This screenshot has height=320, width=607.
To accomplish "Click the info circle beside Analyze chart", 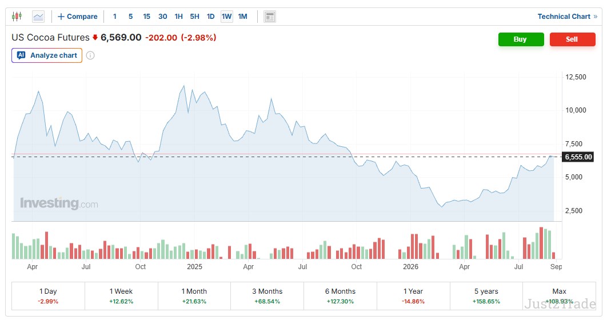I will click(x=90, y=55).
